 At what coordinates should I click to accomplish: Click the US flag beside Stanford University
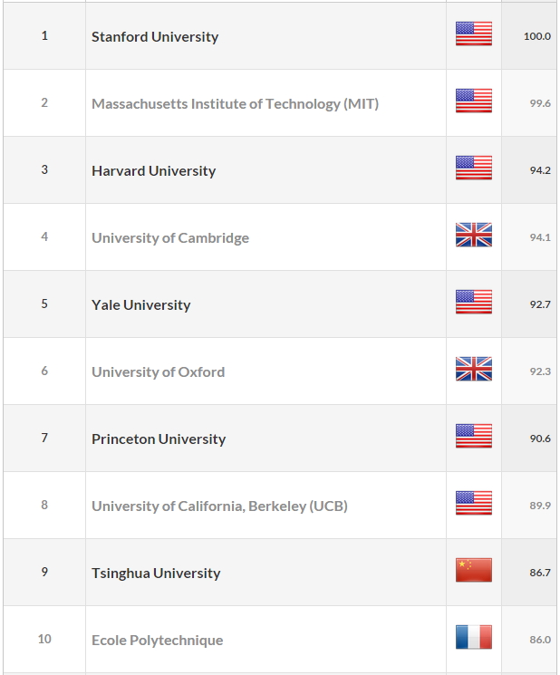474,34
